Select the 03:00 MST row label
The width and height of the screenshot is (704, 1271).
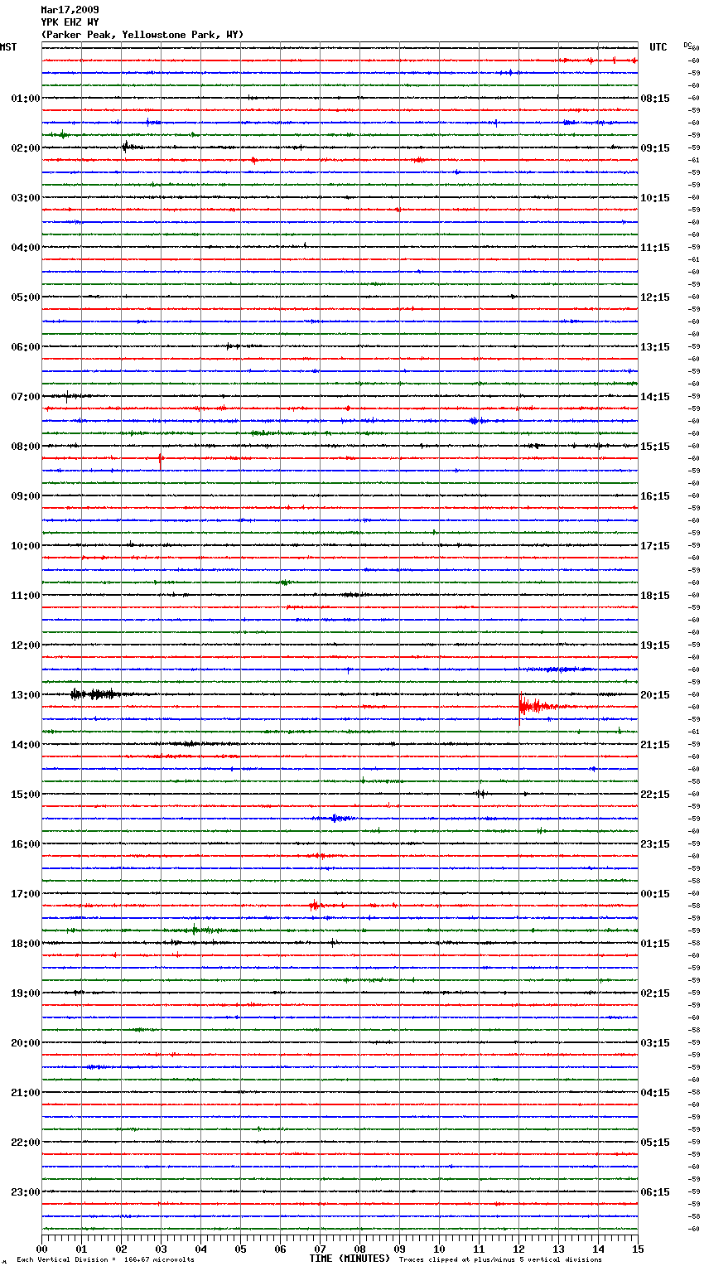(x=26, y=198)
